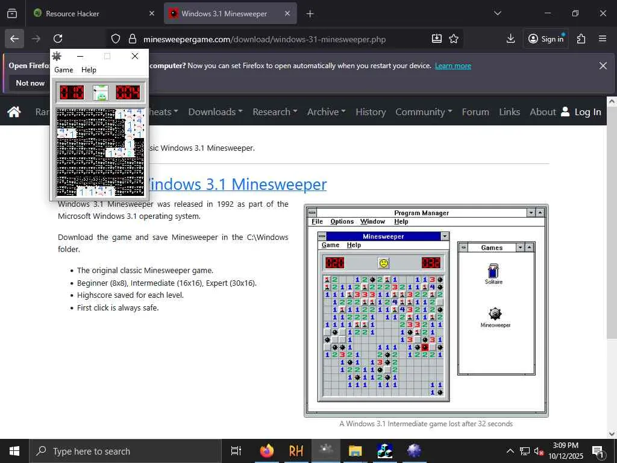Screen dimensions: 617x463
Task: Switch to Resource Hacker tab
Action: (93, 13)
